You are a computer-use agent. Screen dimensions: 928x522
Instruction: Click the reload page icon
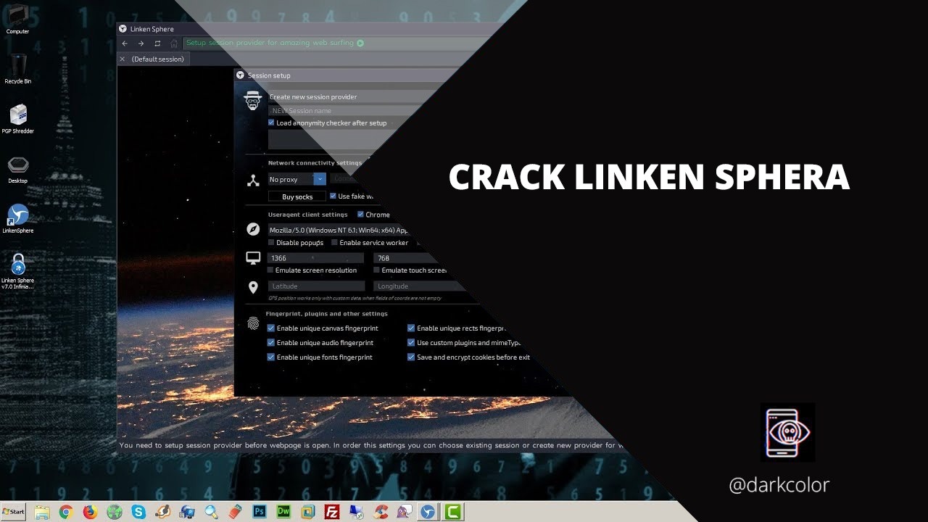coord(157,43)
